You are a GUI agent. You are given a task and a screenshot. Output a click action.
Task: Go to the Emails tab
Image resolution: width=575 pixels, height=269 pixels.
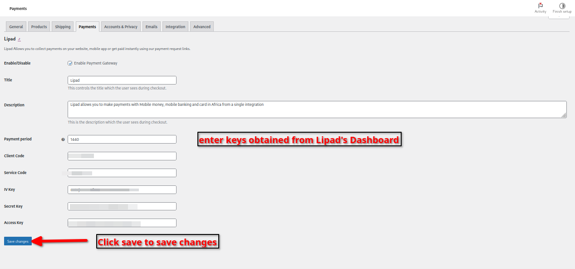coord(152,27)
